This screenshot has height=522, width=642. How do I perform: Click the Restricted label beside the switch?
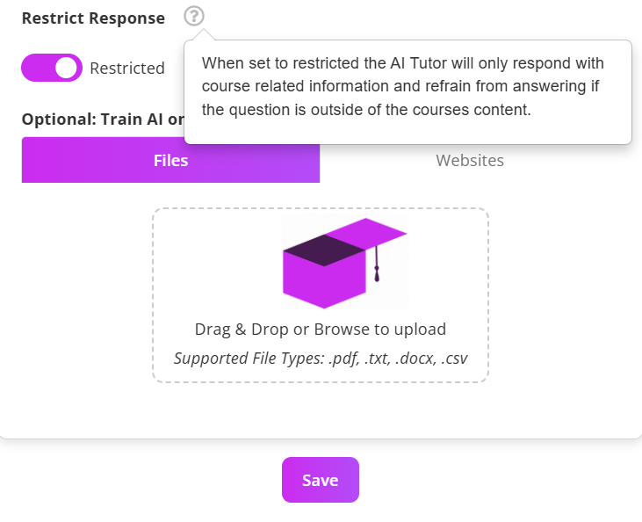point(127,69)
